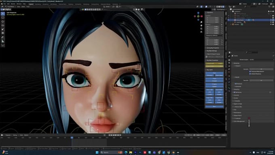Open the Render menu
275x155 pixels.
pyautogui.click(x=13, y=4)
